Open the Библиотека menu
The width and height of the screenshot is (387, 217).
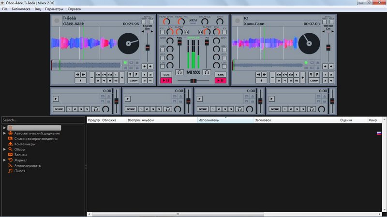[x=21, y=9]
